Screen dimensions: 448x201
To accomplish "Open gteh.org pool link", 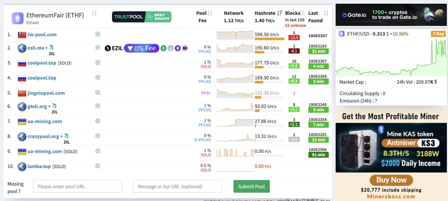I will (37, 106).
